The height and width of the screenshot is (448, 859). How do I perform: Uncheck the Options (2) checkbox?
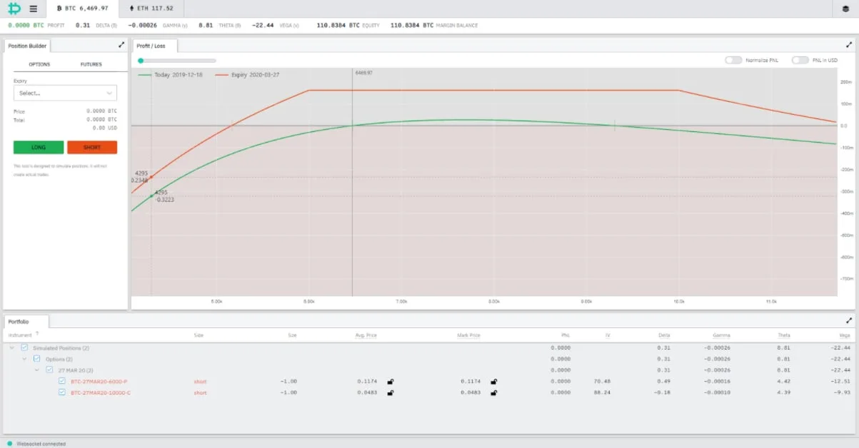pos(37,359)
